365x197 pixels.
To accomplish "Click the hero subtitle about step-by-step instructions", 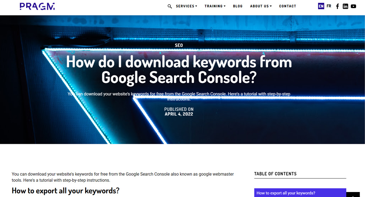I will 179,96.
